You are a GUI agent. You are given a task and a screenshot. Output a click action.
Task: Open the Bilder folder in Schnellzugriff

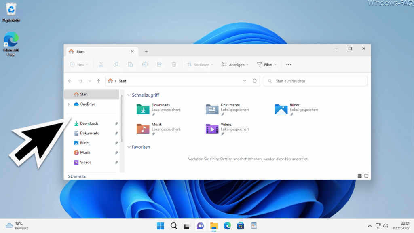[296, 109]
